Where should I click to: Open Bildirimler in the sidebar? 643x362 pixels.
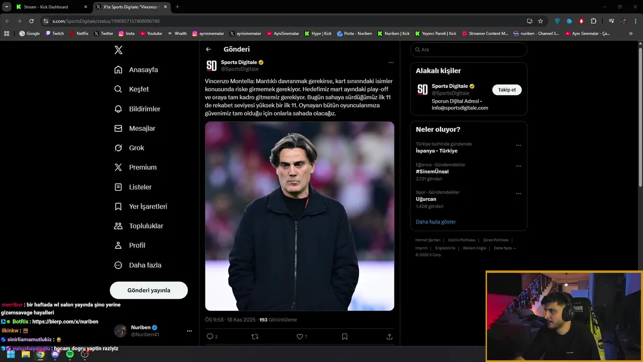[144, 109]
